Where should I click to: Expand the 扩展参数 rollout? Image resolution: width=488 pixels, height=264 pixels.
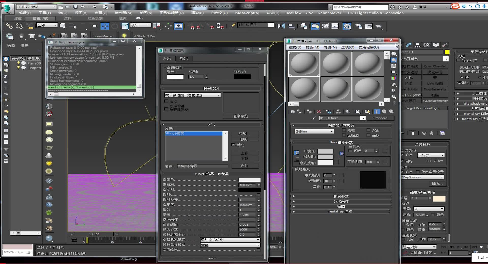341,196
